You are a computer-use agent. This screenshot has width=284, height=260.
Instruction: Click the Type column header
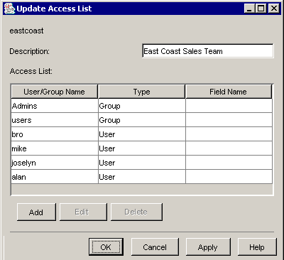point(141,92)
